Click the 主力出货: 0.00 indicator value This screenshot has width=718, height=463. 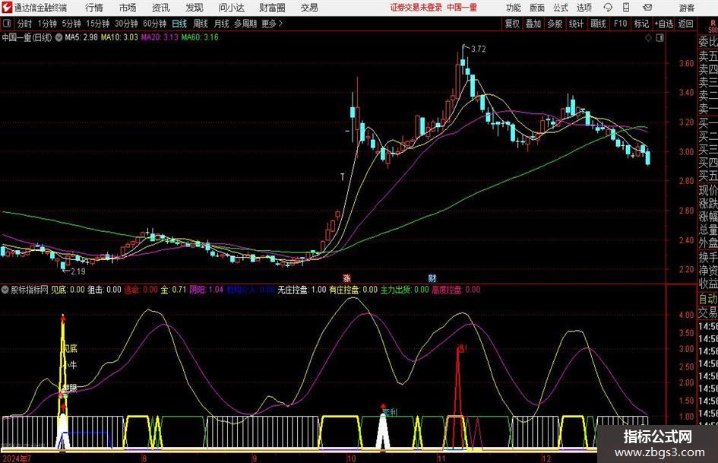click(404, 289)
